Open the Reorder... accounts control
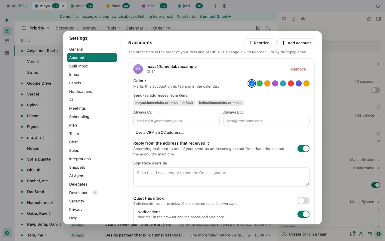 [x=260, y=43]
